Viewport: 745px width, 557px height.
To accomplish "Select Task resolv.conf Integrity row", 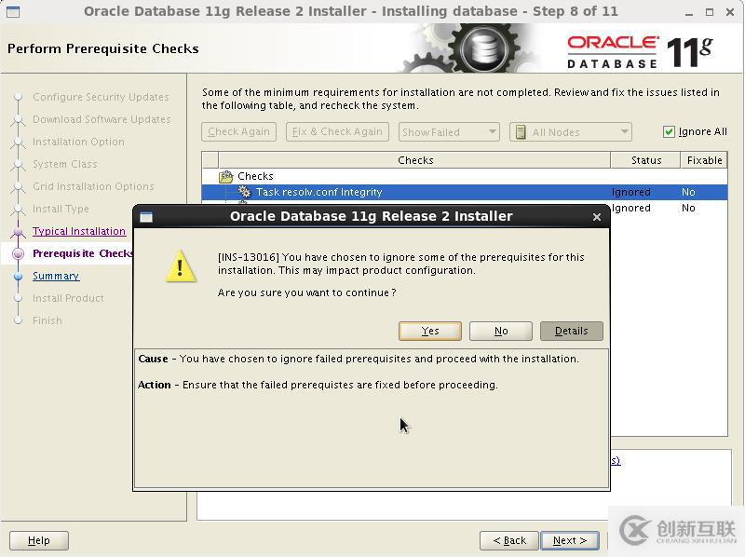I will click(464, 192).
